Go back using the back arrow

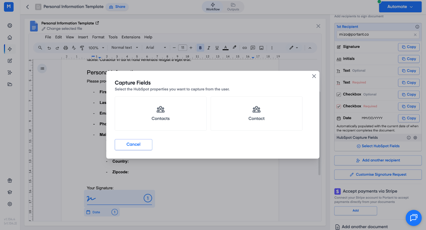[27, 7]
